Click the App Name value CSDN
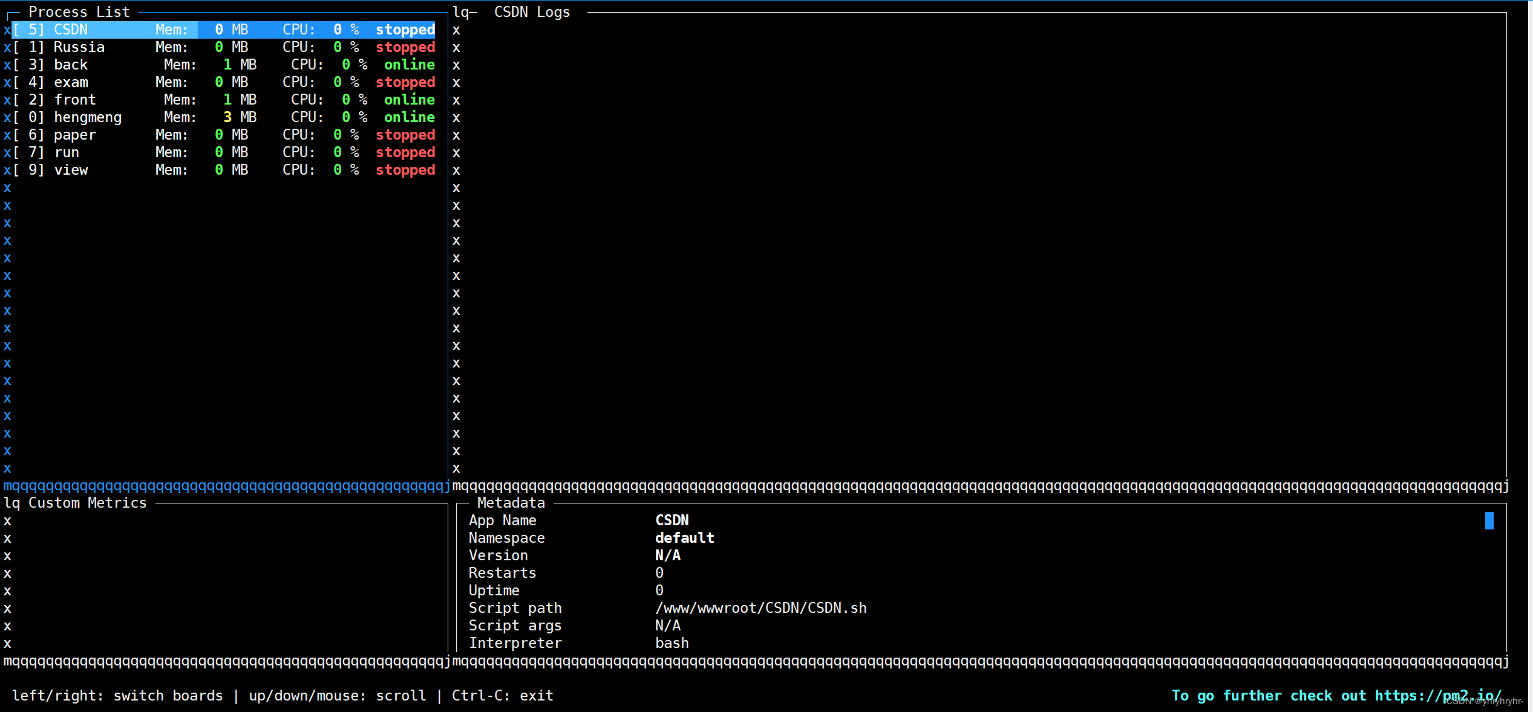The width and height of the screenshot is (1533, 712). [672, 520]
